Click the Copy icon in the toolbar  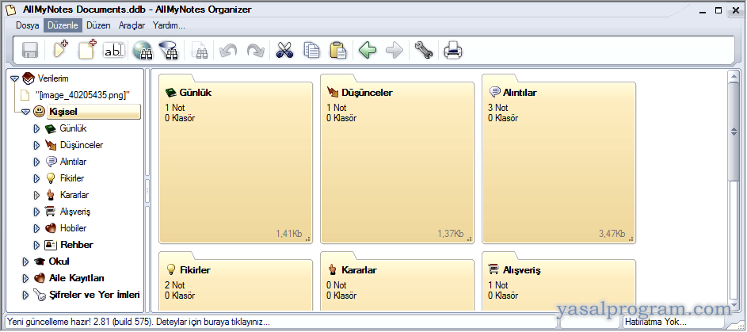312,51
